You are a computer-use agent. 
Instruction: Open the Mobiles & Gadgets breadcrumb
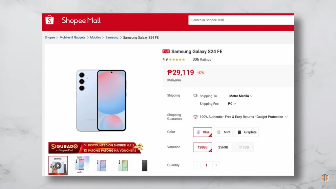click(73, 37)
